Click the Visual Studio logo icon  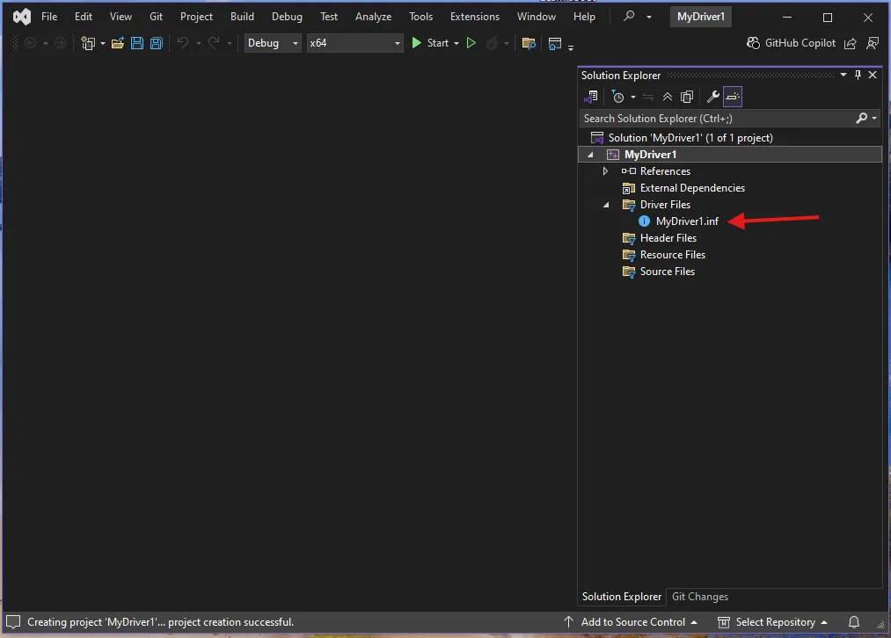coord(22,17)
